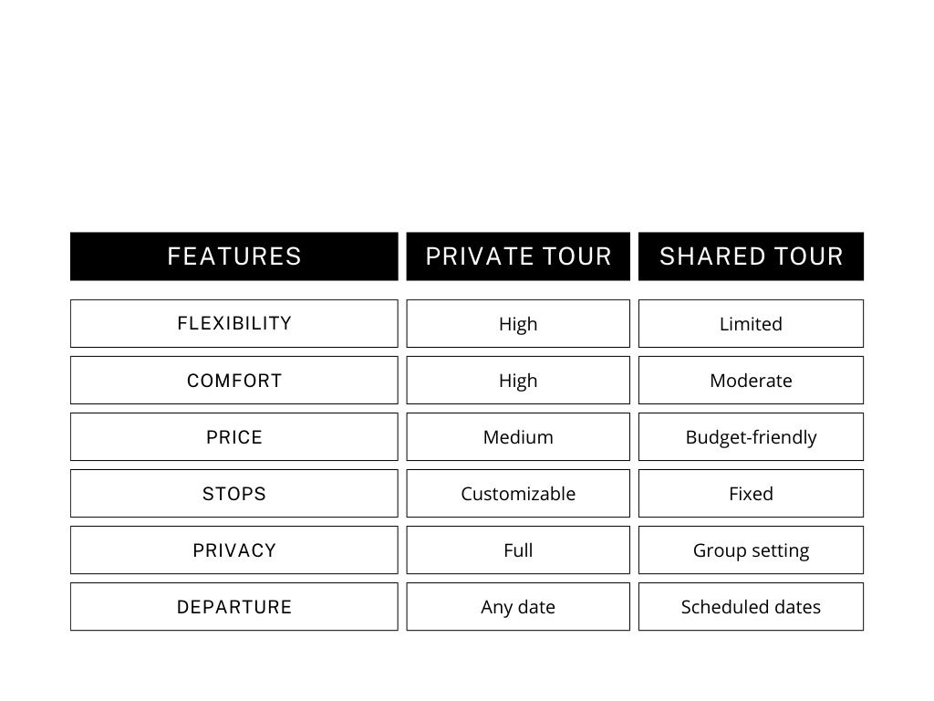Click the Group setting cell
The width and height of the screenshot is (934, 701).
coord(751,550)
